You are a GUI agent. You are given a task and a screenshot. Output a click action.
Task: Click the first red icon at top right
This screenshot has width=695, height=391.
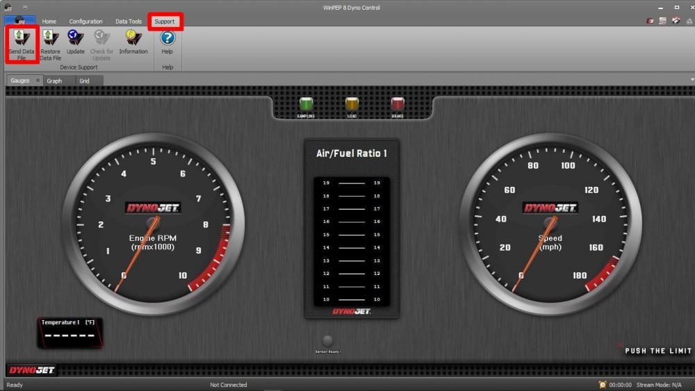tap(650, 21)
